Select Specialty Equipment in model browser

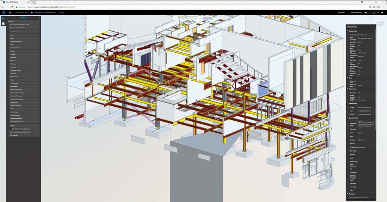click(24, 118)
